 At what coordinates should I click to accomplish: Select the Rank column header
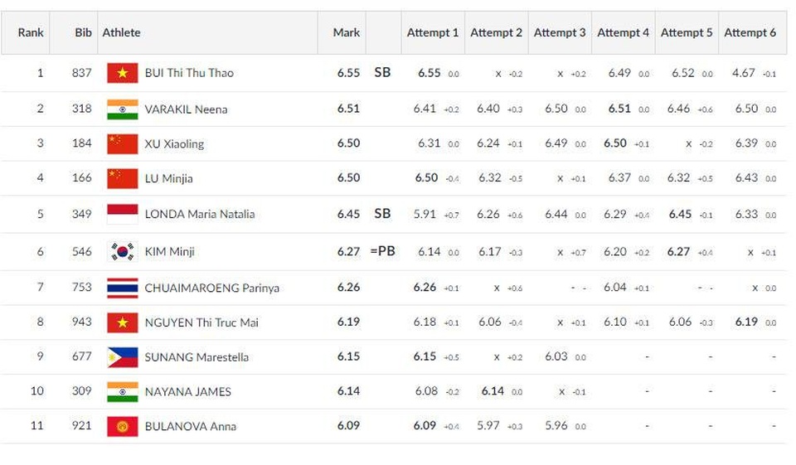point(31,32)
